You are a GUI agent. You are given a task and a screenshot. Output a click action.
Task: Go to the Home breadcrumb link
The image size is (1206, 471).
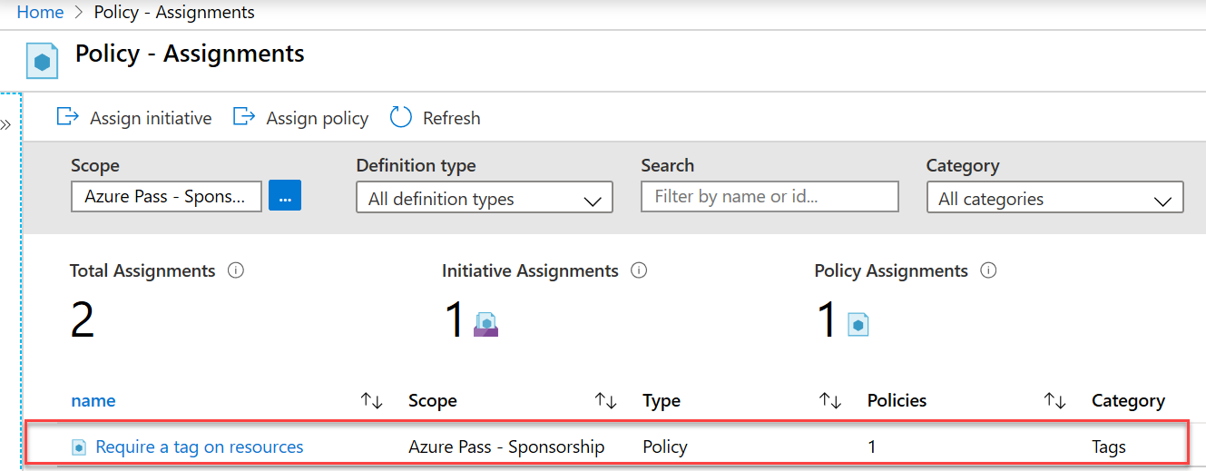point(40,13)
